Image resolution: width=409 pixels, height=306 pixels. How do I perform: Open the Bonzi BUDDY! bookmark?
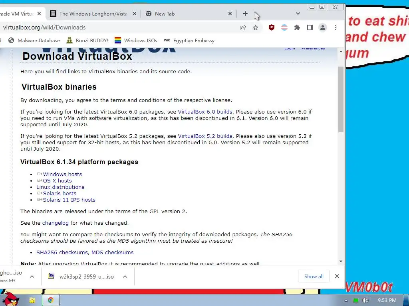[87, 40]
